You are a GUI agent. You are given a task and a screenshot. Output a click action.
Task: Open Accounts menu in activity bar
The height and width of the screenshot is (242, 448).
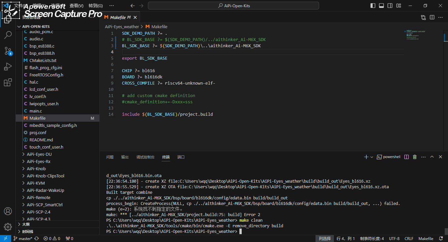[8, 211]
